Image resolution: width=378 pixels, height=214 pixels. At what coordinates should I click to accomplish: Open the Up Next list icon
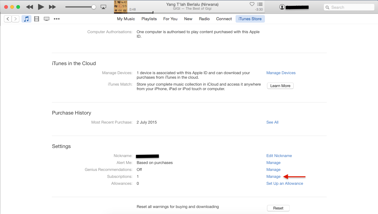pos(260,4)
